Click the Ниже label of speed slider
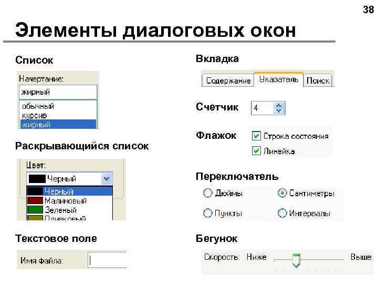The image size is (378, 284). tap(257, 257)
